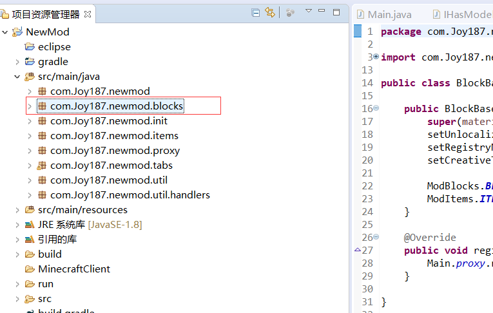
Task: Click the com.Joy187.newmod package icon
Action: [42, 91]
